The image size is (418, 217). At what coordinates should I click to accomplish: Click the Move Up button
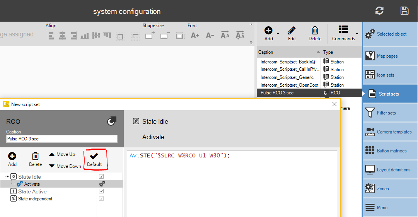point(62,154)
